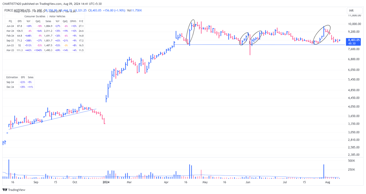Image resolution: width=366 pixels, height=194 pixels.
Task: Click the Jun time axis label
Action: [248, 182]
